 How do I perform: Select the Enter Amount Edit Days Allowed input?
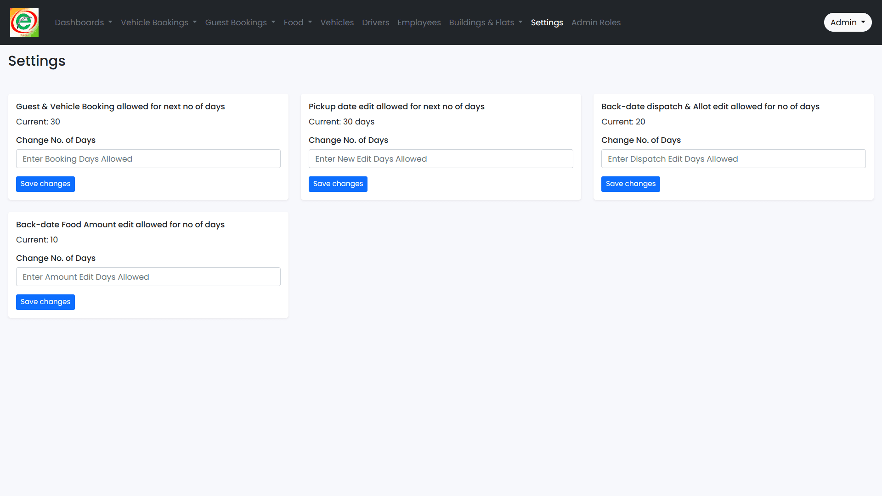tap(148, 276)
